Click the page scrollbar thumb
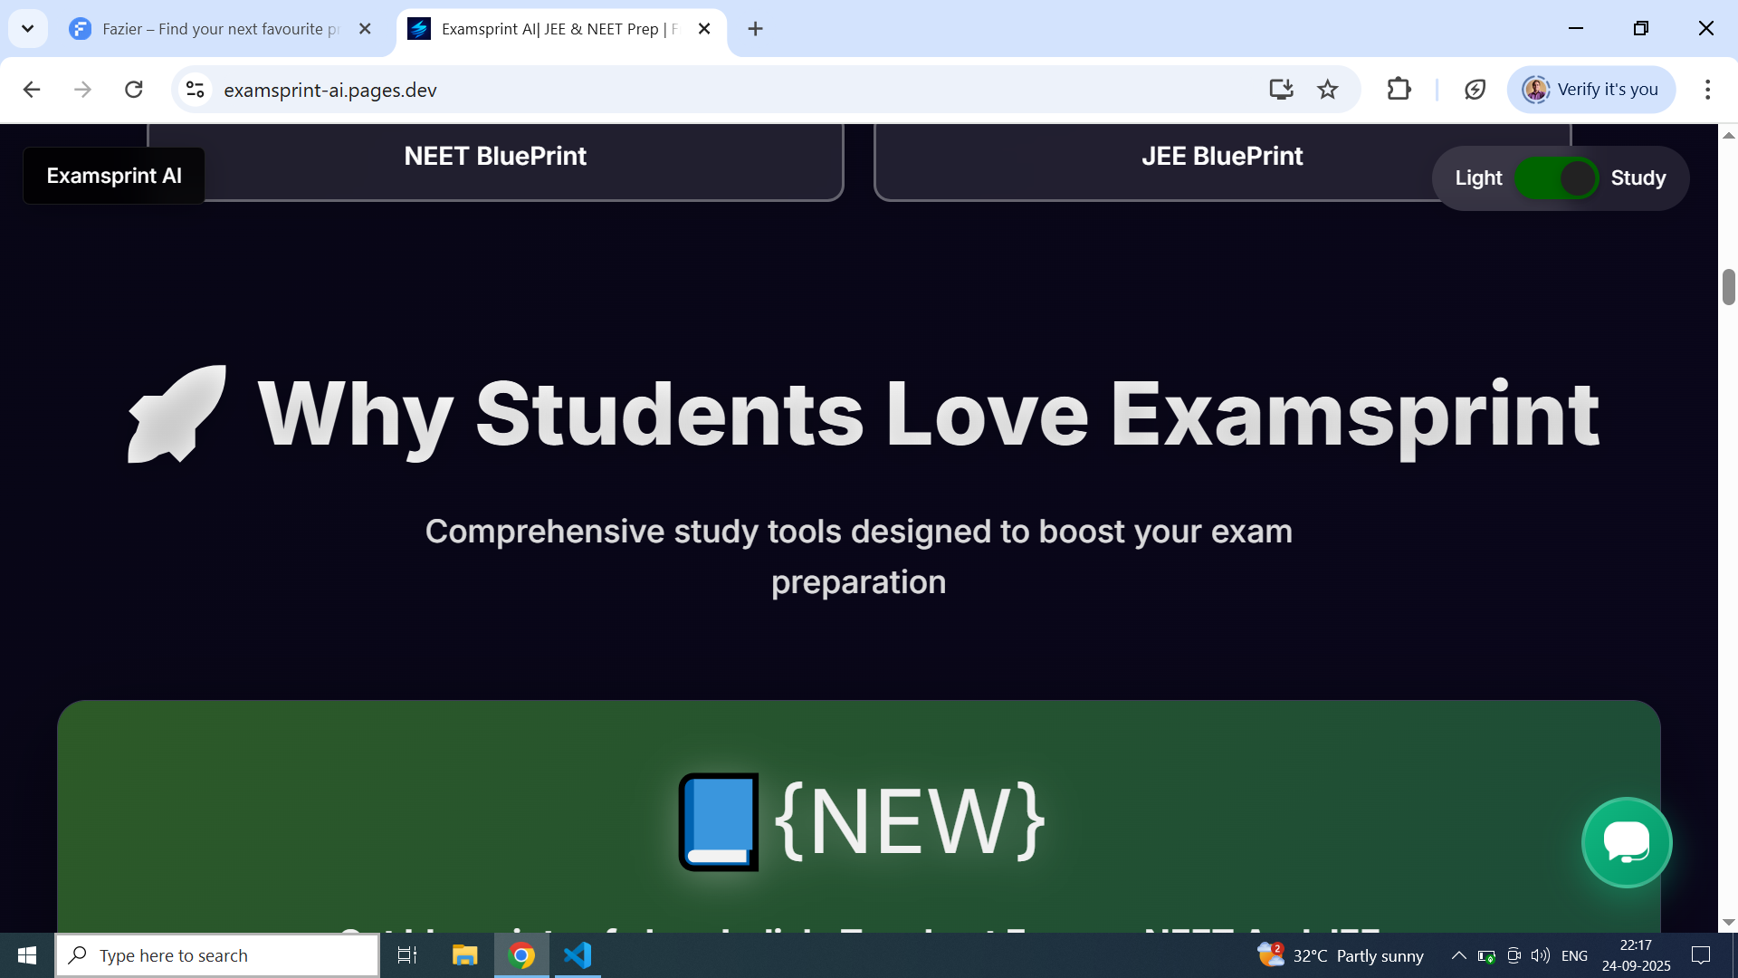The height and width of the screenshot is (978, 1738). pos(1728,287)
